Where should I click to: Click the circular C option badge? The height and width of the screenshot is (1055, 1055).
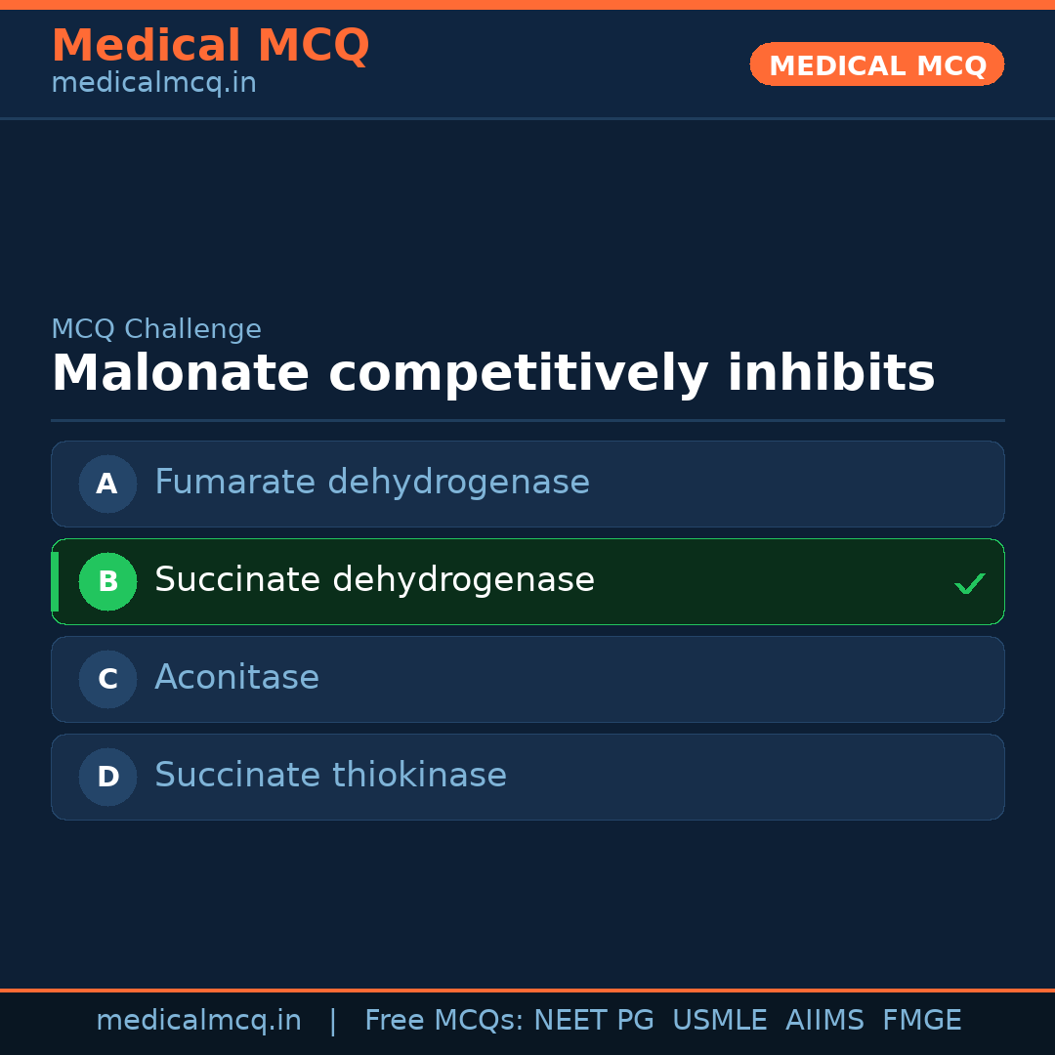pos(107,679)
